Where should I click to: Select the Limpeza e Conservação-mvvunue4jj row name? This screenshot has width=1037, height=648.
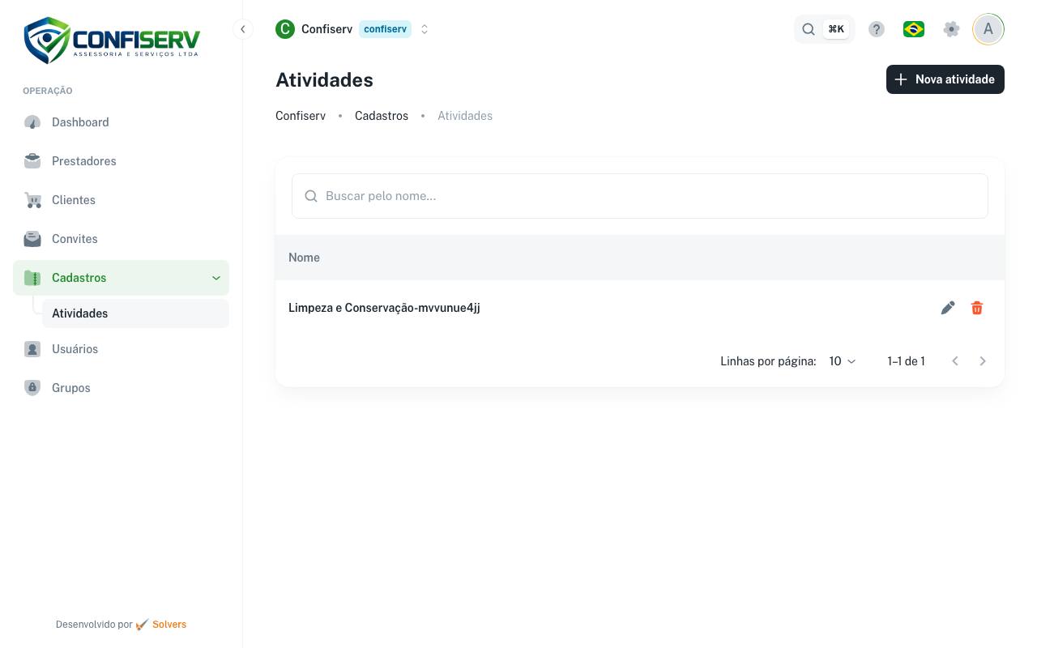[x=384, y=308]
